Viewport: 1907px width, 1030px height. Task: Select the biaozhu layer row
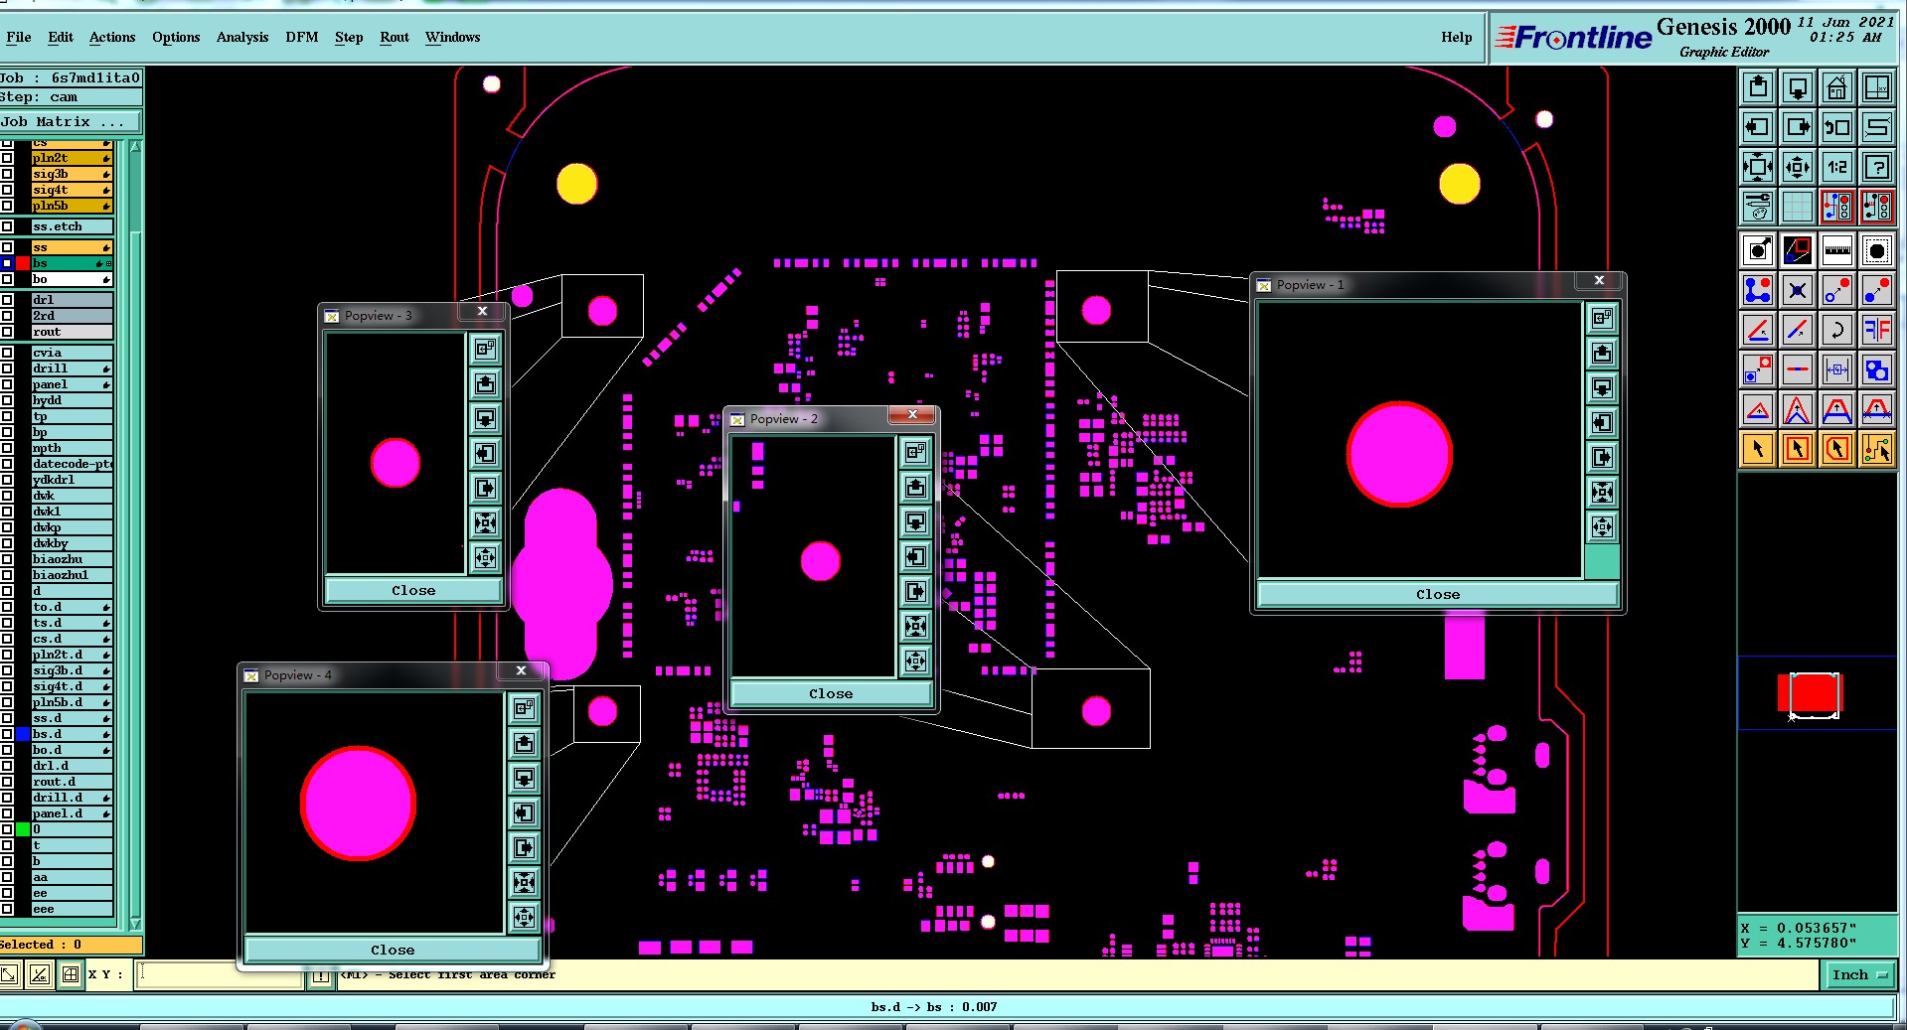coord(72,559)
